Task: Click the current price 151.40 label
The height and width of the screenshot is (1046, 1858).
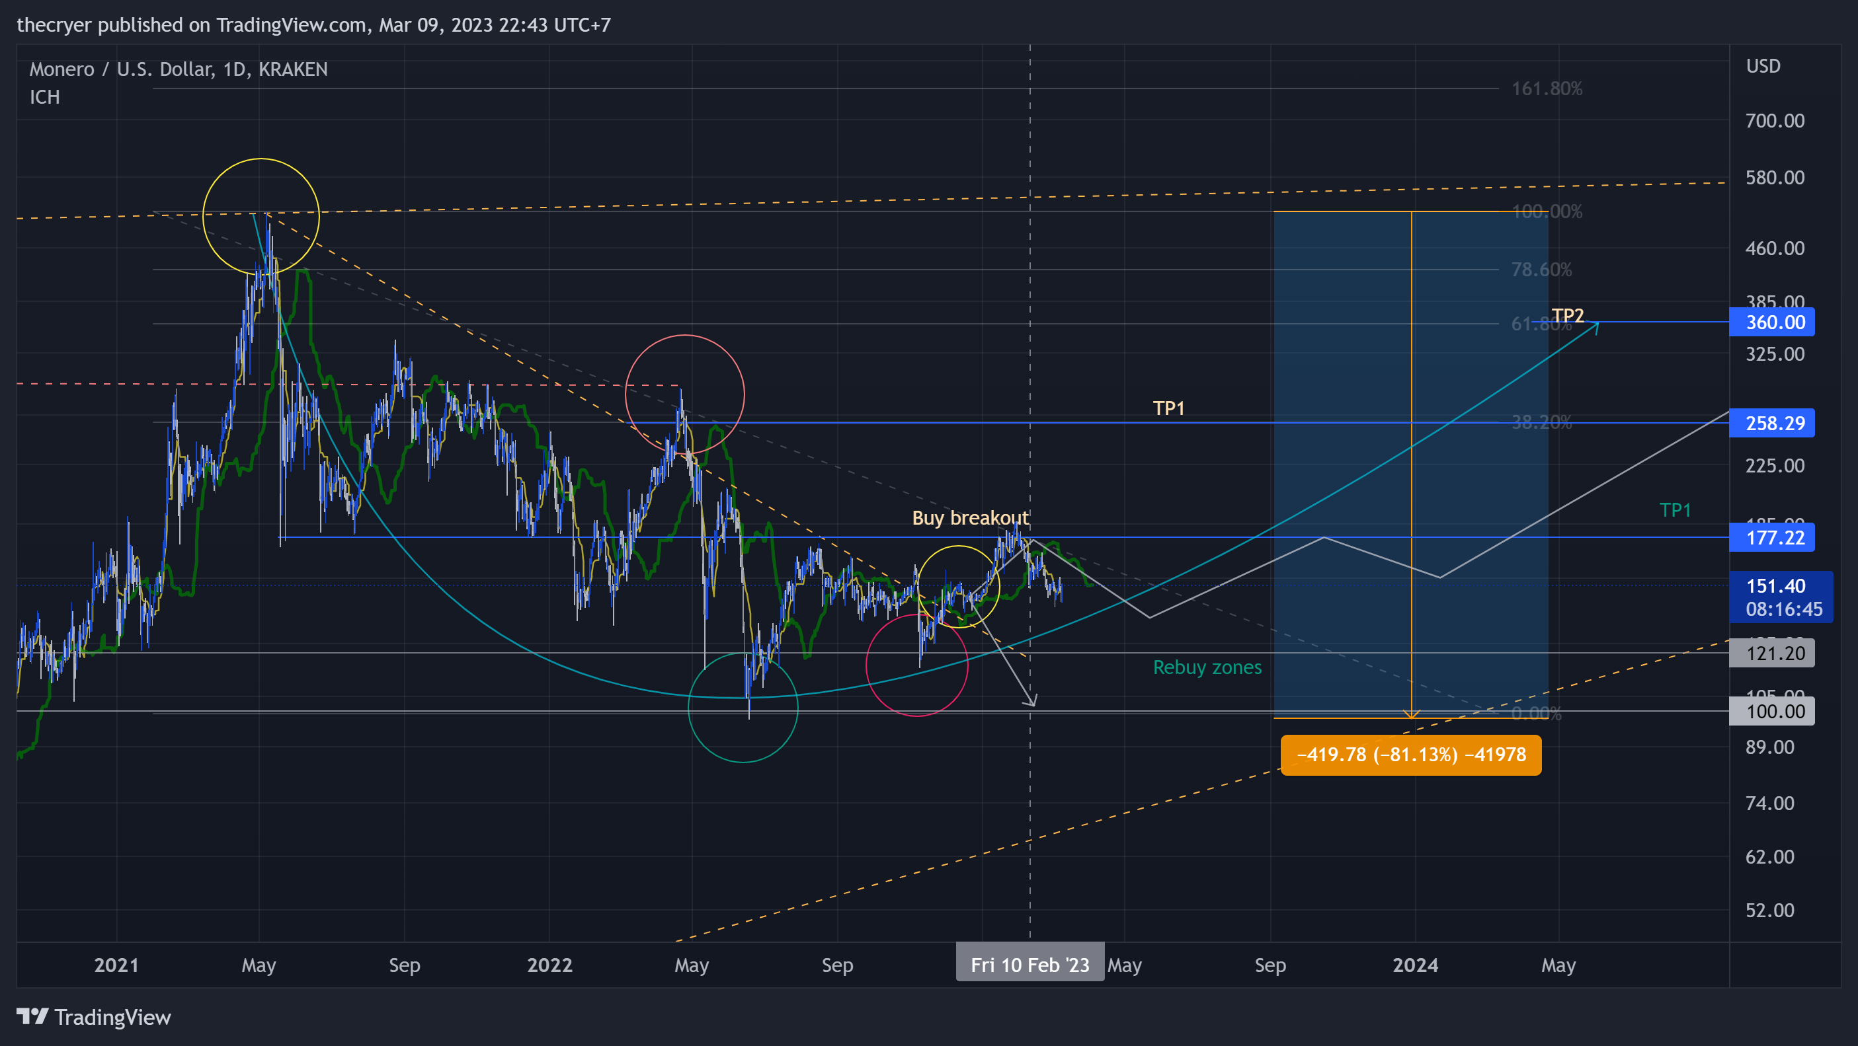Action: pyautogui.click(x=1780, y=597)
